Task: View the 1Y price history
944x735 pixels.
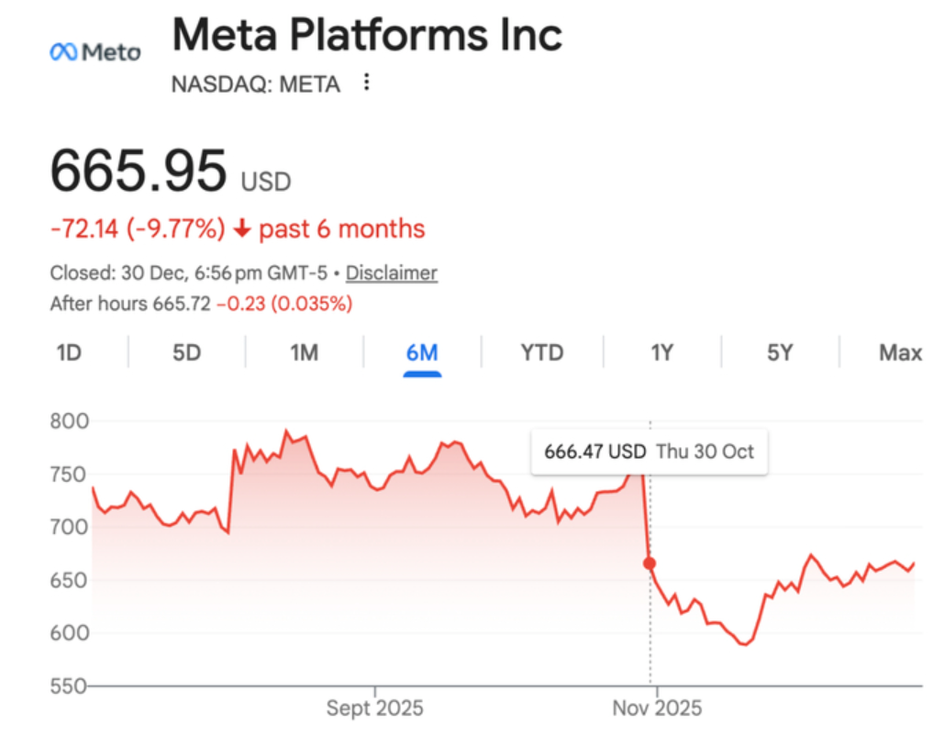Action: click(x=661, y=352)
